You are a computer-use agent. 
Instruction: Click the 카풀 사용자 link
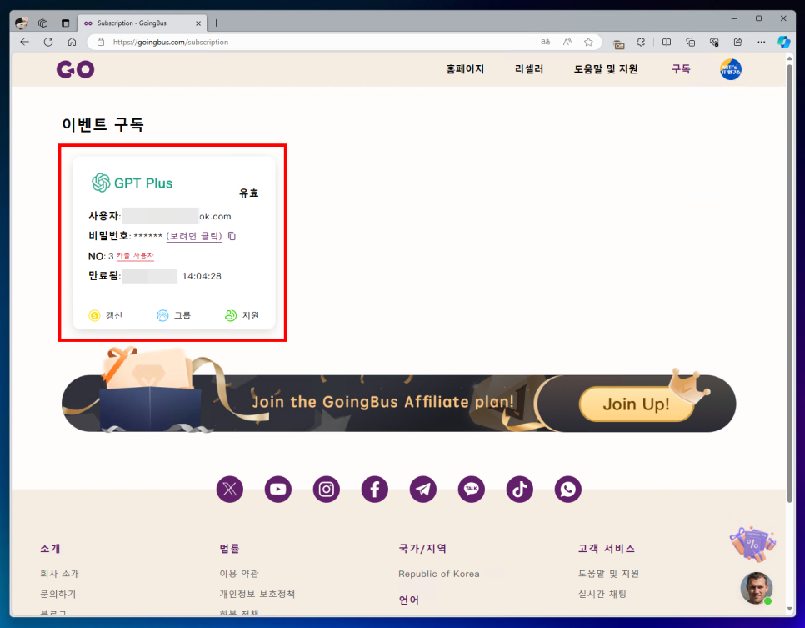click(135, 255)
